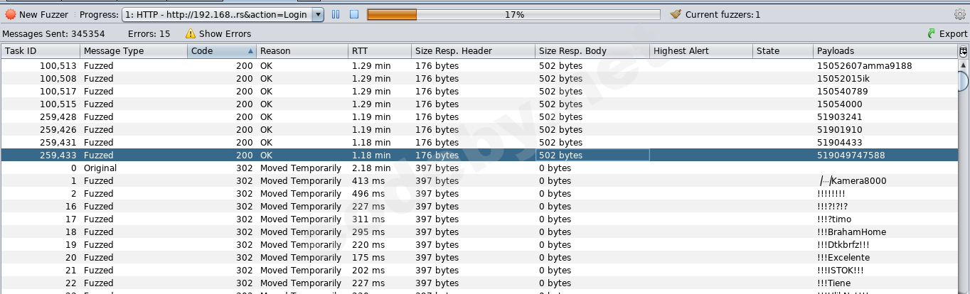Sort by the Size Resp. Body column

coord(592,51)
